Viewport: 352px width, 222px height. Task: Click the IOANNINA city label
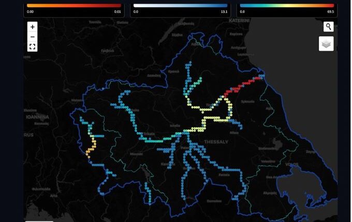coord(37,117)
